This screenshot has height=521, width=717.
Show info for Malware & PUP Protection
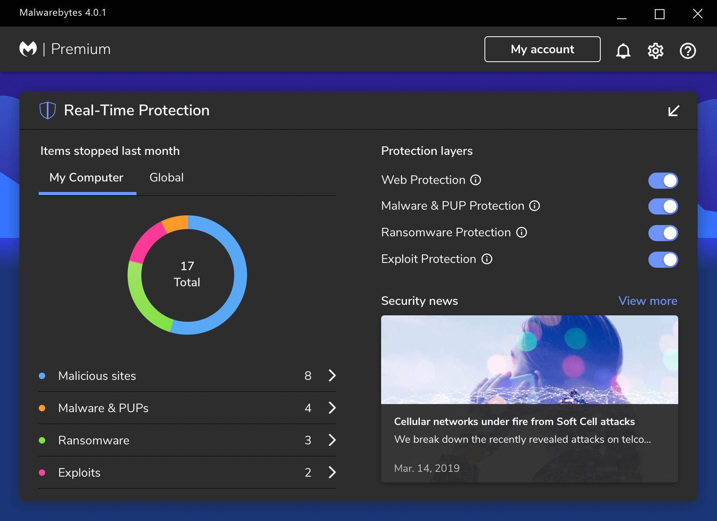pos(535,206)
